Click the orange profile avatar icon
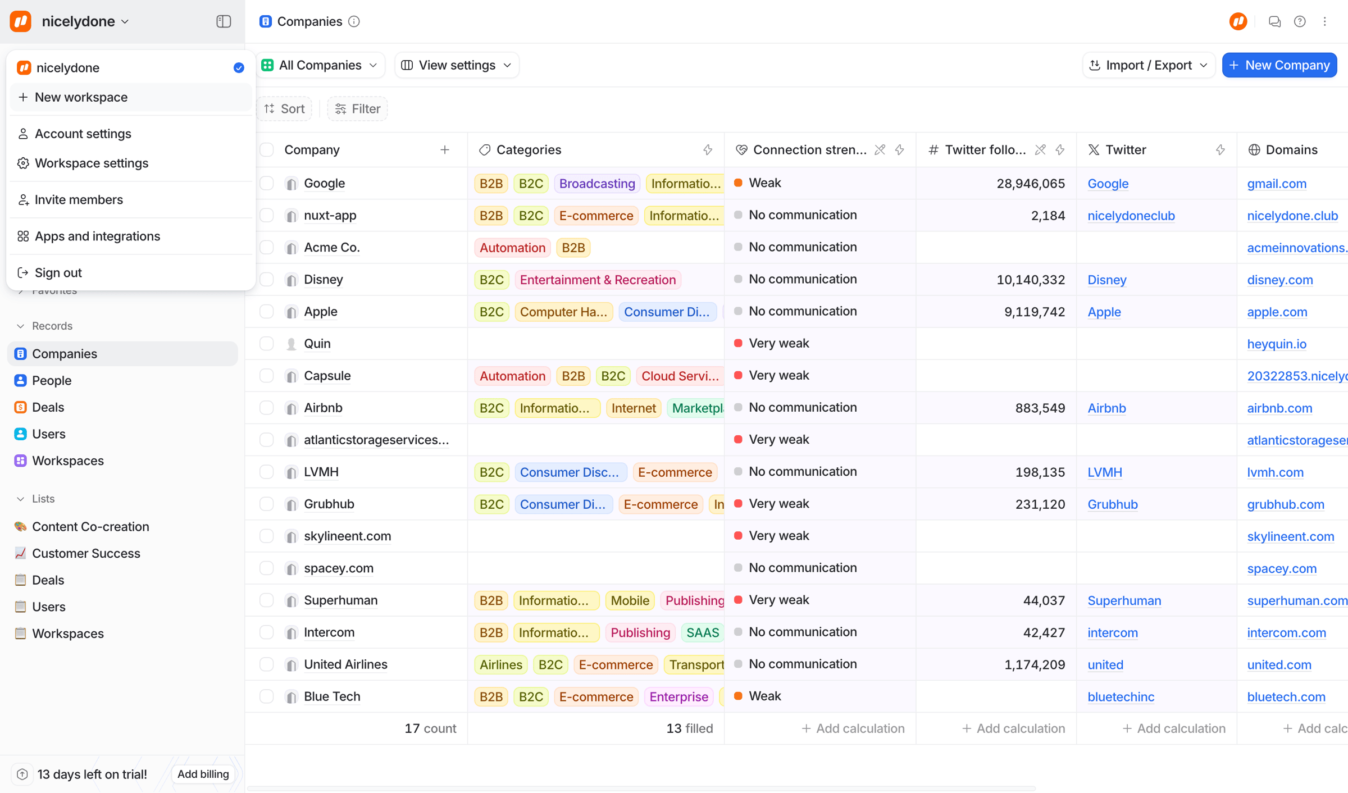 coord(1238,21)
